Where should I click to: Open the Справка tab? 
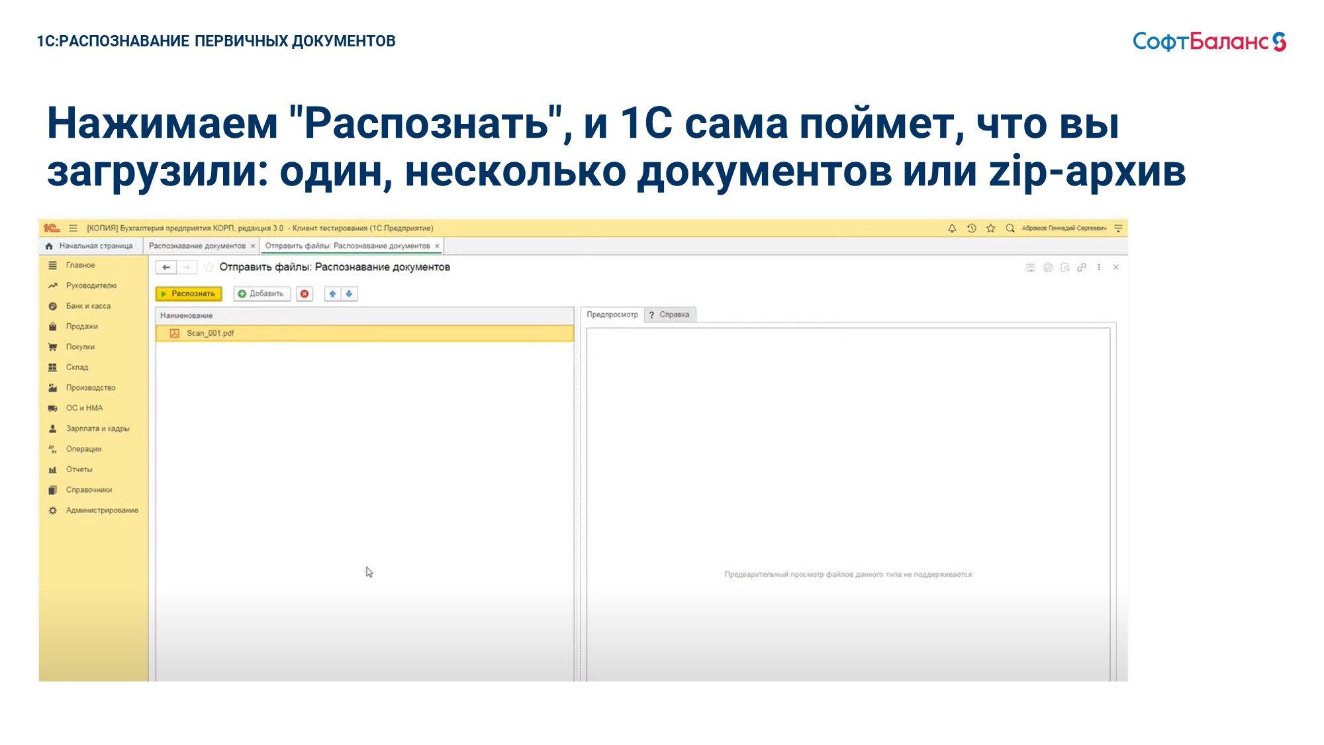click(x=670, y=315)
